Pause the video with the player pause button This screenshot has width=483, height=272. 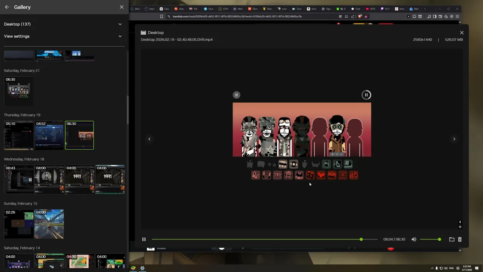pos(144,239)
